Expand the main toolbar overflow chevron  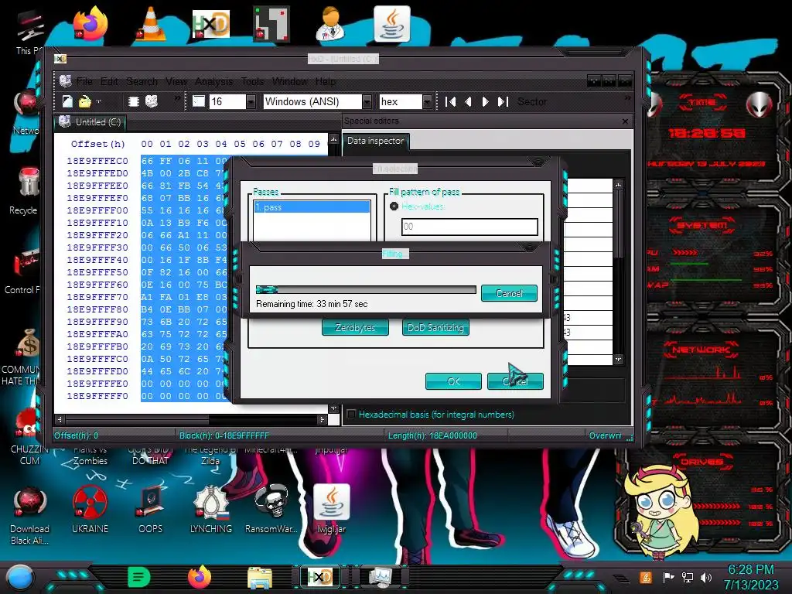pos(177,97)
